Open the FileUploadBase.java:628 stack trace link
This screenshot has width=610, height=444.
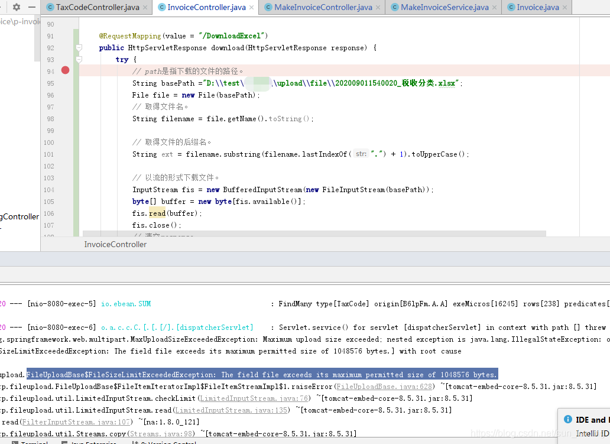click(x=384, y=387)
